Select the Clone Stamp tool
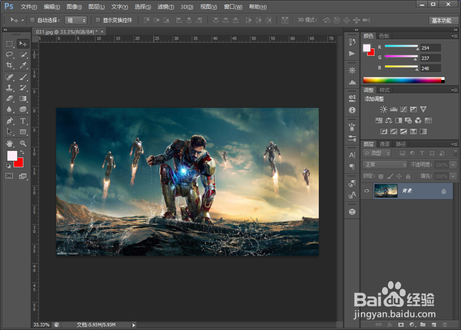Viewport: 461px width, 330px height. [9, 88]
